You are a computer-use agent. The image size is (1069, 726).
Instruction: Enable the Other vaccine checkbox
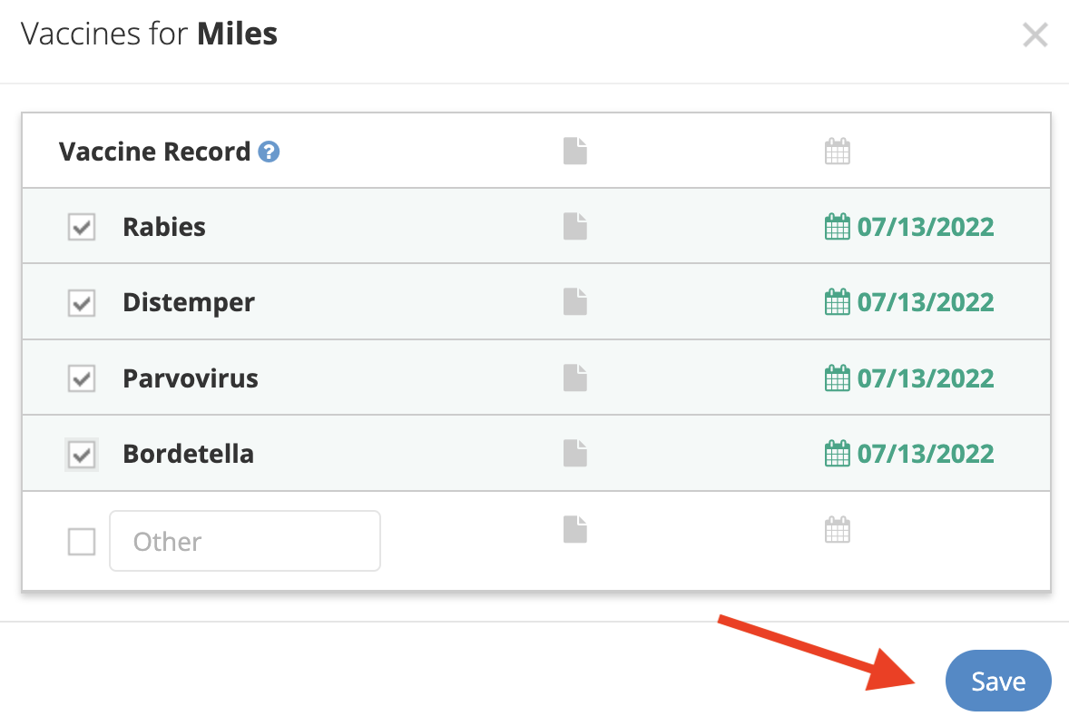click(x=82, y=542)
